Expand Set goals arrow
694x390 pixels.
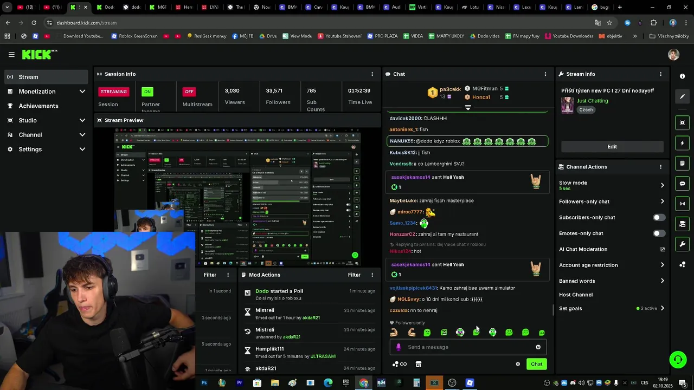coord(662,309)
